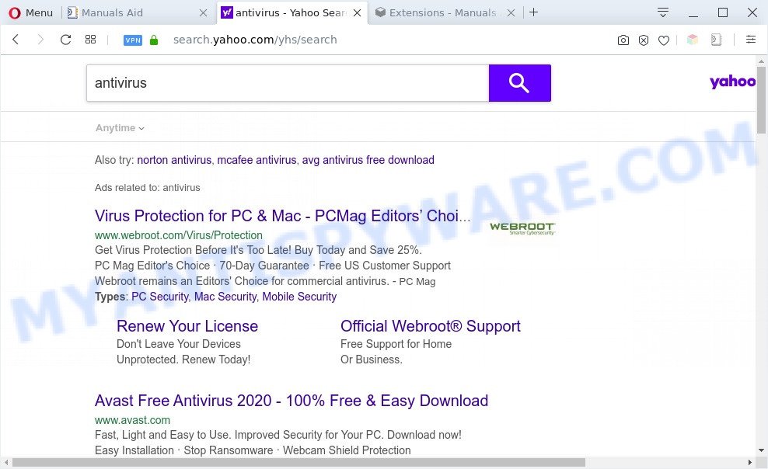Open avg antivirus free download suggestion
Screen dimensions: 768x469
[x=368, y=160]
